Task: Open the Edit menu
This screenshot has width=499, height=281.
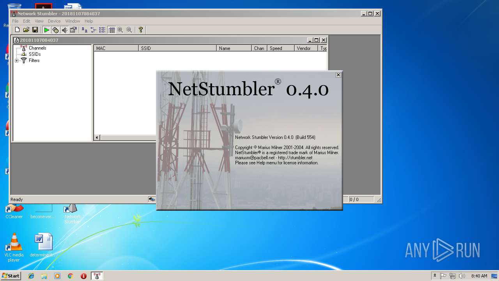Action: click(x=27, y=21)
